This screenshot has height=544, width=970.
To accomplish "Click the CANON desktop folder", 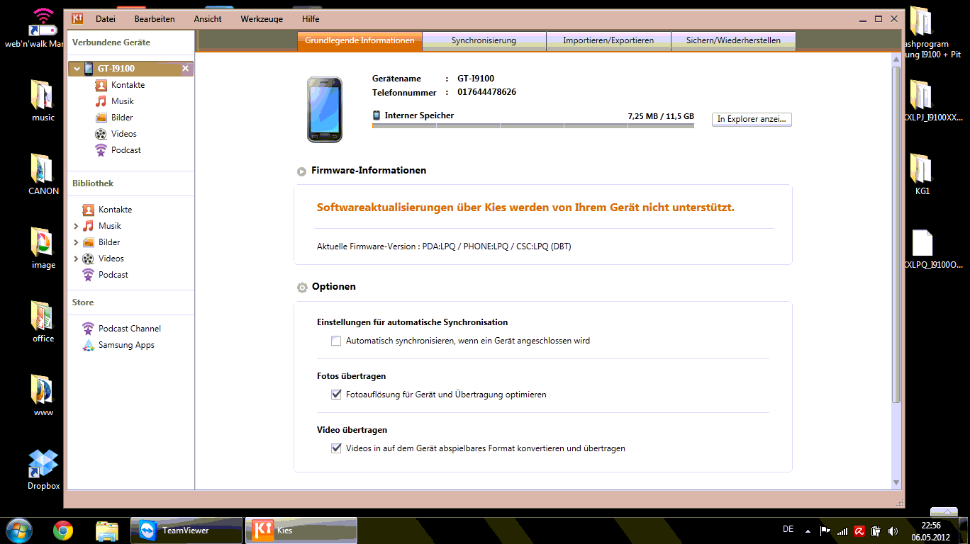I will click(x=43, y=174).
